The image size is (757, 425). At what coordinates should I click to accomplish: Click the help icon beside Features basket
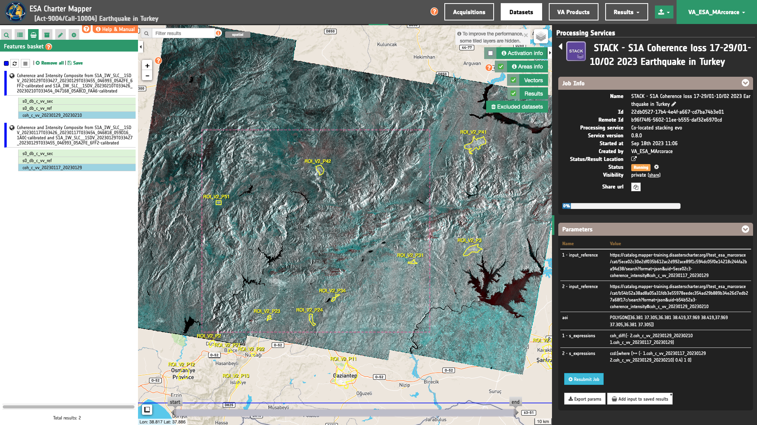[48, 47]
